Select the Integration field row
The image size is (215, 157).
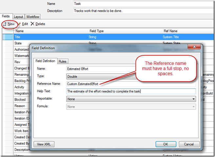click(22, 93)
